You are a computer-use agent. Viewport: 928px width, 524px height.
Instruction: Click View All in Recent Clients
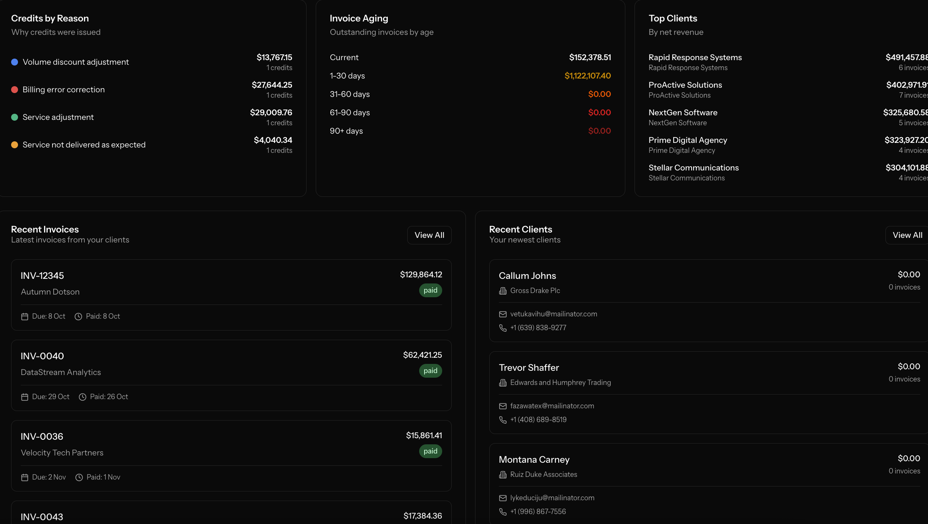tap(907, 235)
